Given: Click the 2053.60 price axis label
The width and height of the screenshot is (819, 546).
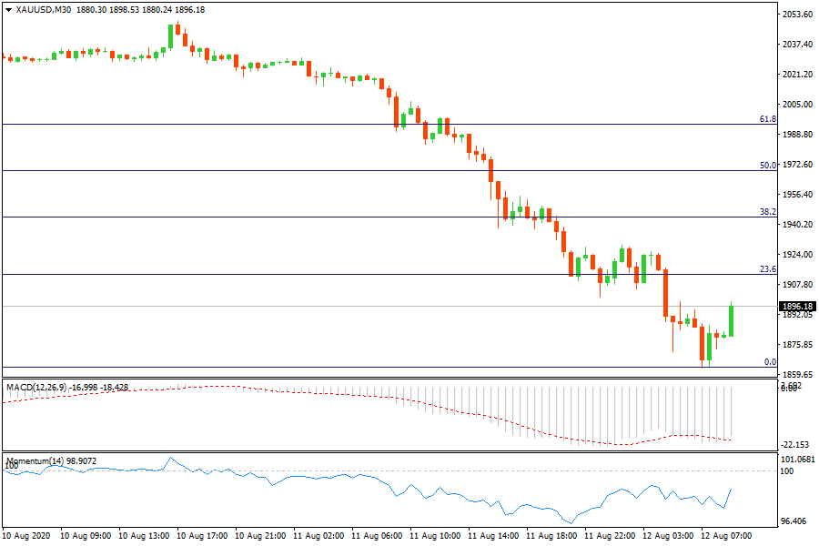Looking at the screenshot, I should click(x=797, y=15).
